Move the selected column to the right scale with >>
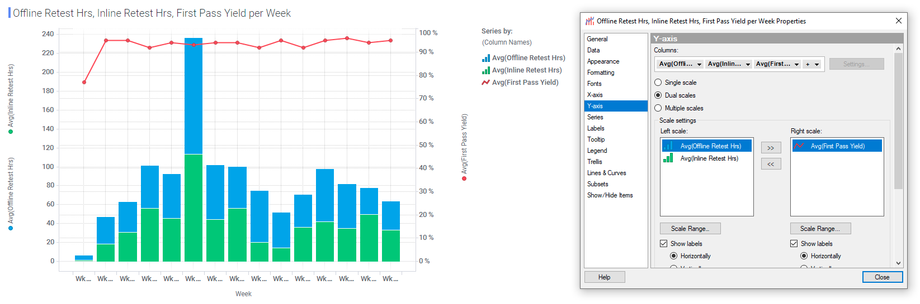Viewport: 920px width, 304px height. [771, 148]
